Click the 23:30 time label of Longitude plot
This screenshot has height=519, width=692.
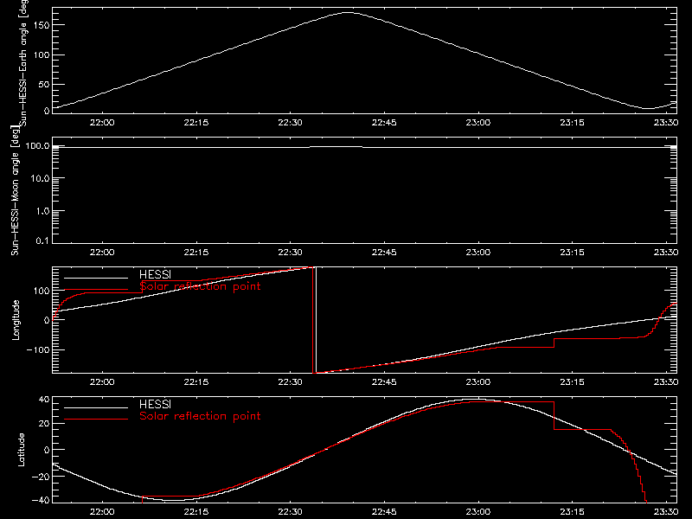[666, 381]
